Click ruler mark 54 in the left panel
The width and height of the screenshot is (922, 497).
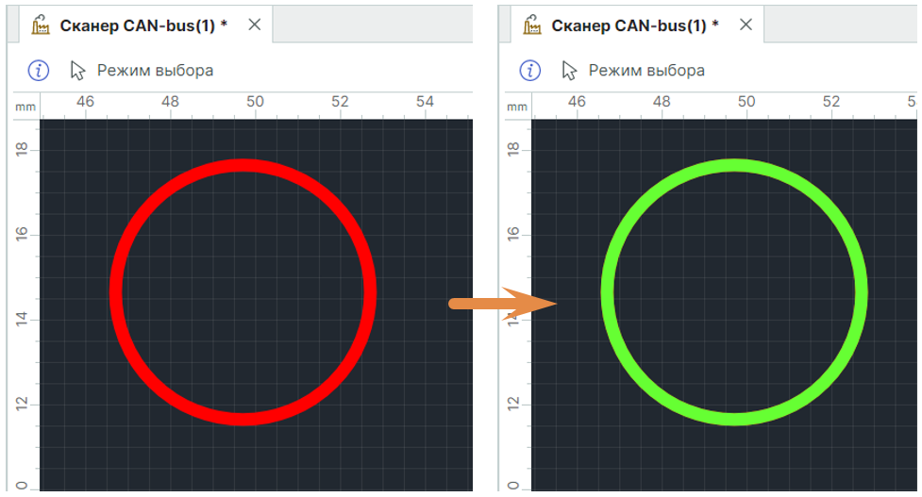click(x=425, y=102)
